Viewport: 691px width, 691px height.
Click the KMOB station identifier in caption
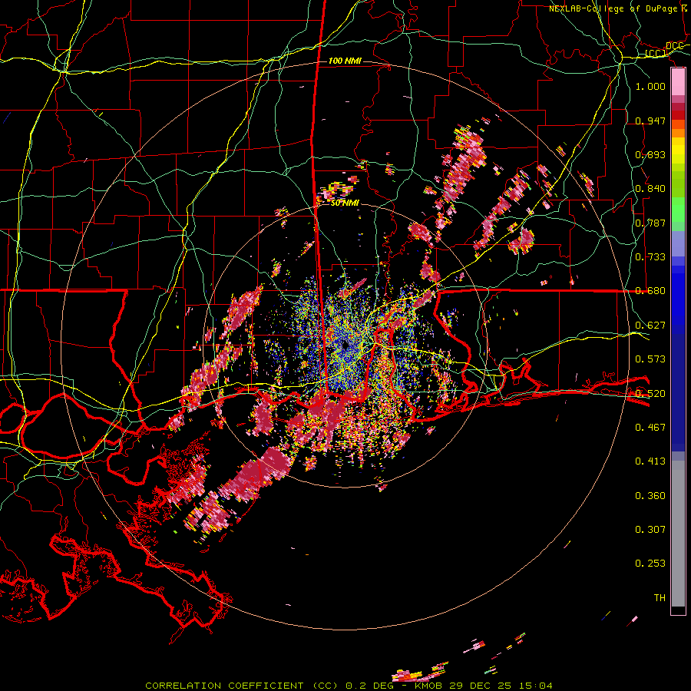(428, 686)
